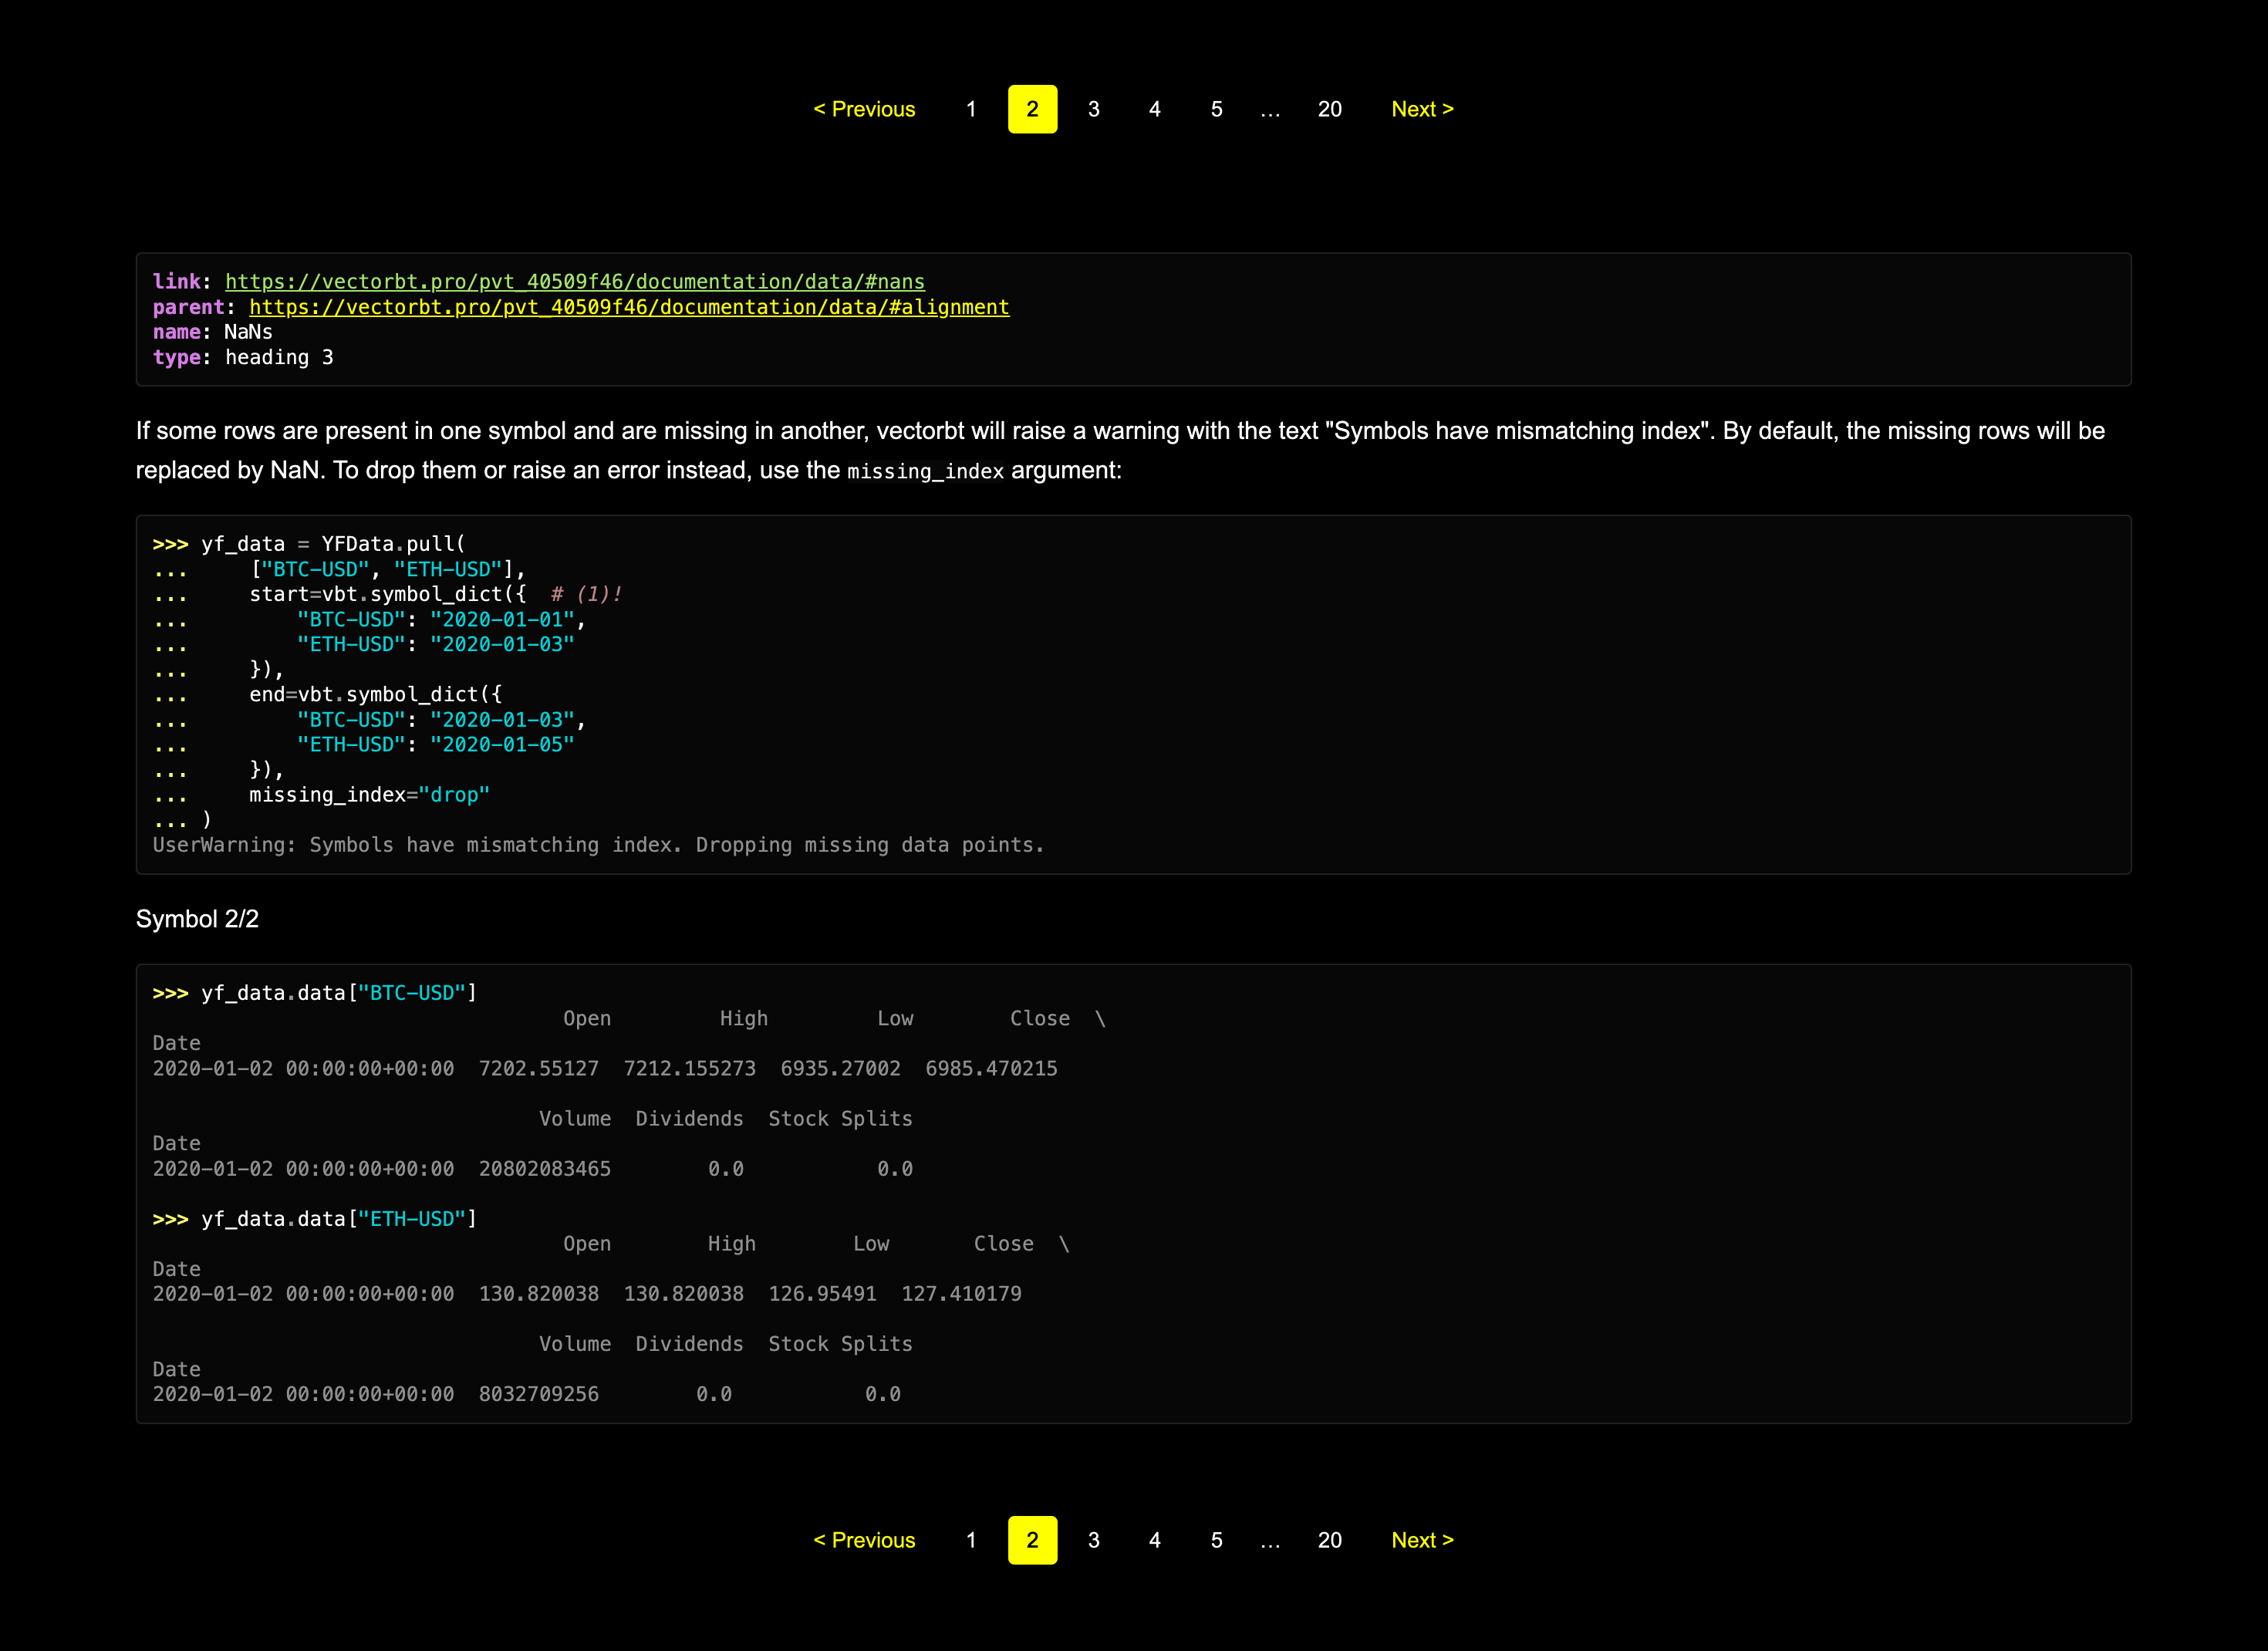Open page 3 in bottom pagination

point(1093,1540)
